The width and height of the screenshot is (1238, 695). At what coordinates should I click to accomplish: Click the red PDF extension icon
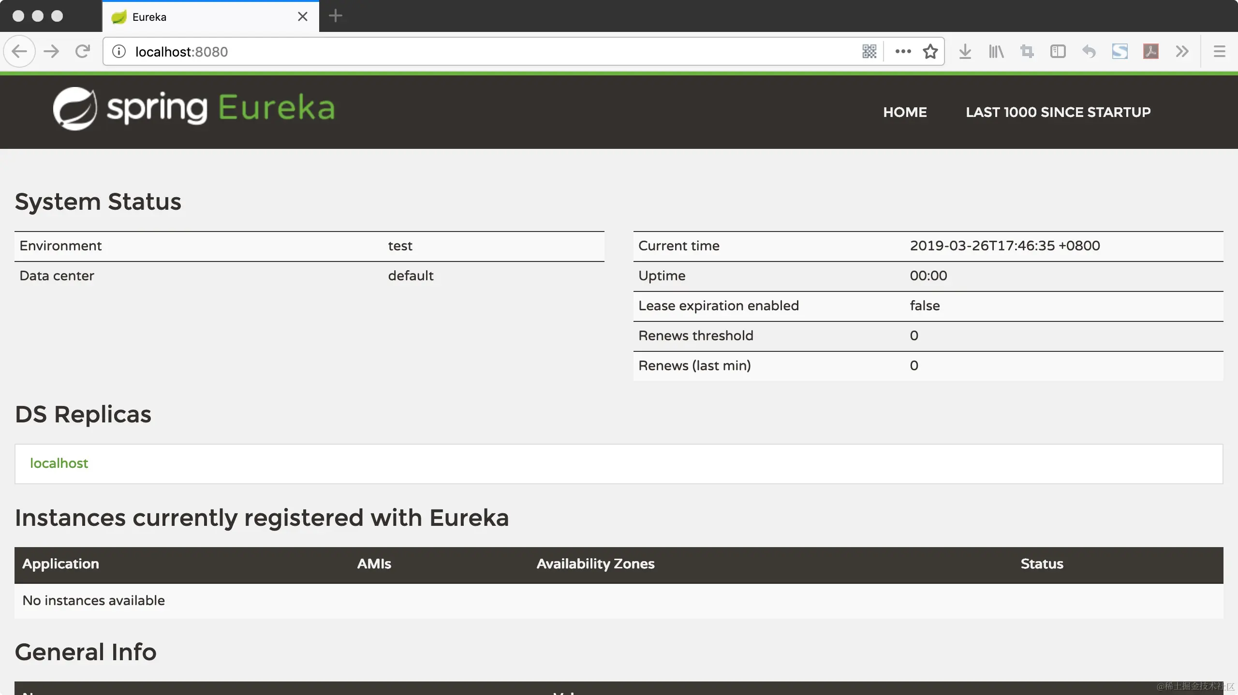point(1150,51)
